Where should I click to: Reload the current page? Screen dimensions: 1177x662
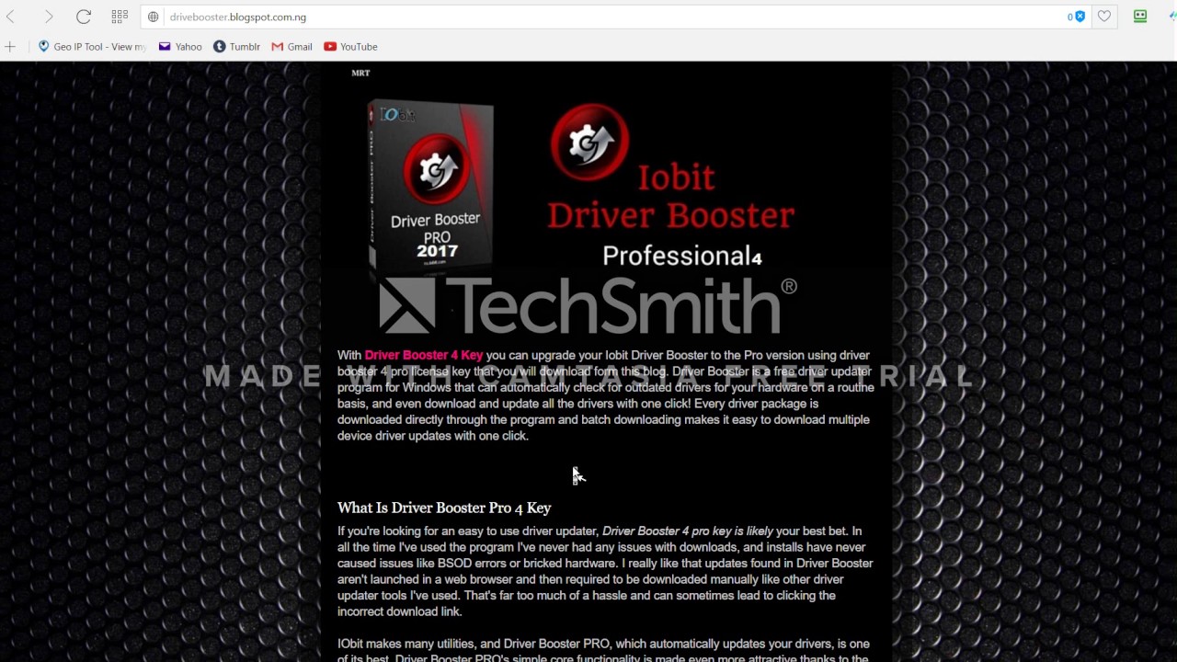click(x=84, y=17)
